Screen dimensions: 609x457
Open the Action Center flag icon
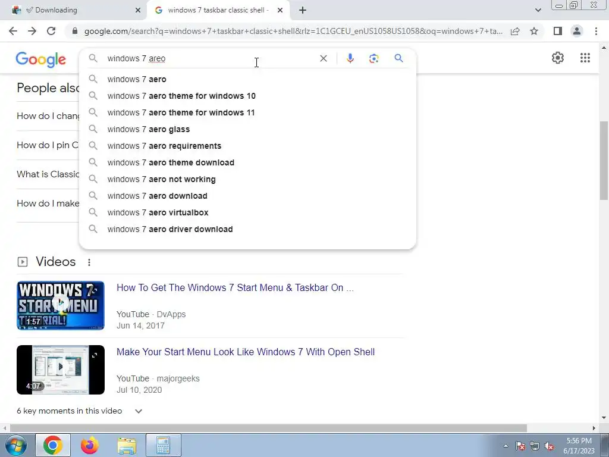(520, 446)
